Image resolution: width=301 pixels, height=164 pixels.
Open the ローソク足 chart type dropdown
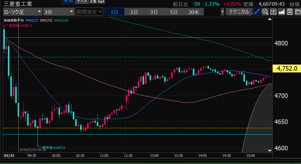tap(23, 12)
